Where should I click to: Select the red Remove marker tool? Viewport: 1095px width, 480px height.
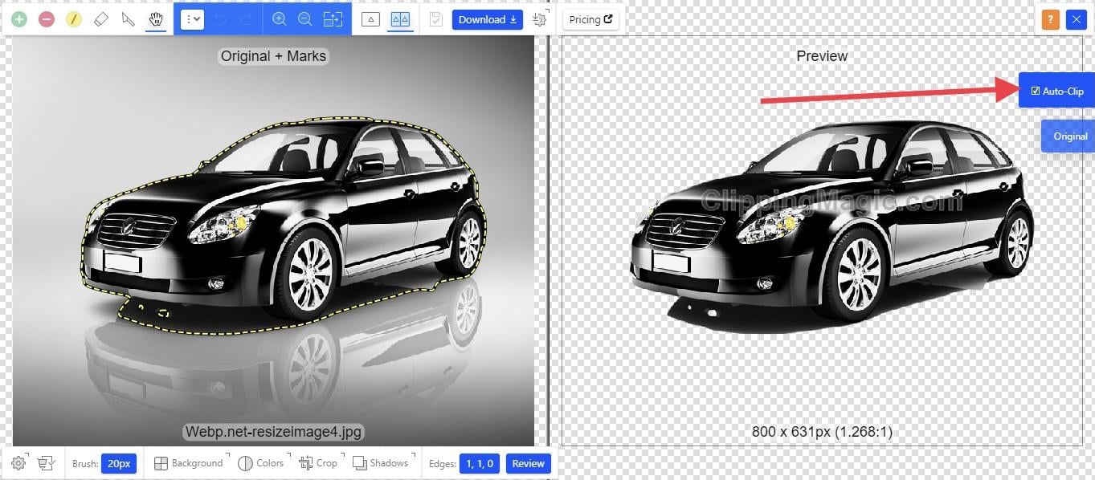click(x=46, y=18)
